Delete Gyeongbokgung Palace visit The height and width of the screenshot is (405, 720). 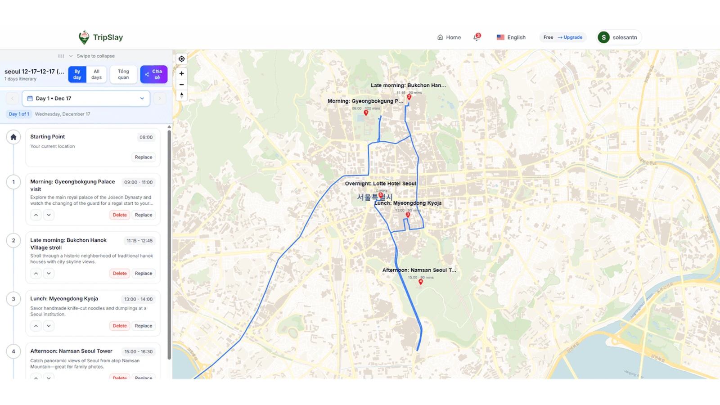[120, 215]
